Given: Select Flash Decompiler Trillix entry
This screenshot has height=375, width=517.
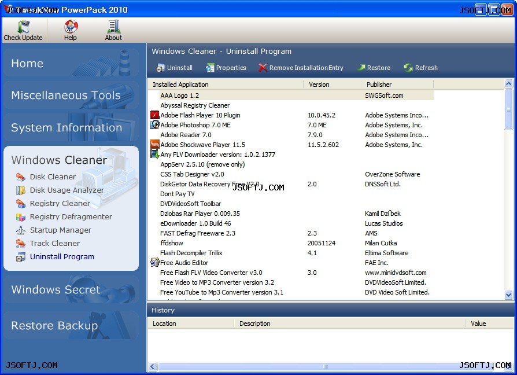Looking at the screenshot, I should [x=191, y=253].
